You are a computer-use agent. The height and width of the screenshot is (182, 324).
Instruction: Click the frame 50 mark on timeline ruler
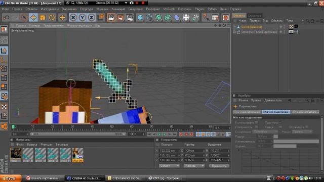coord(112,127)
